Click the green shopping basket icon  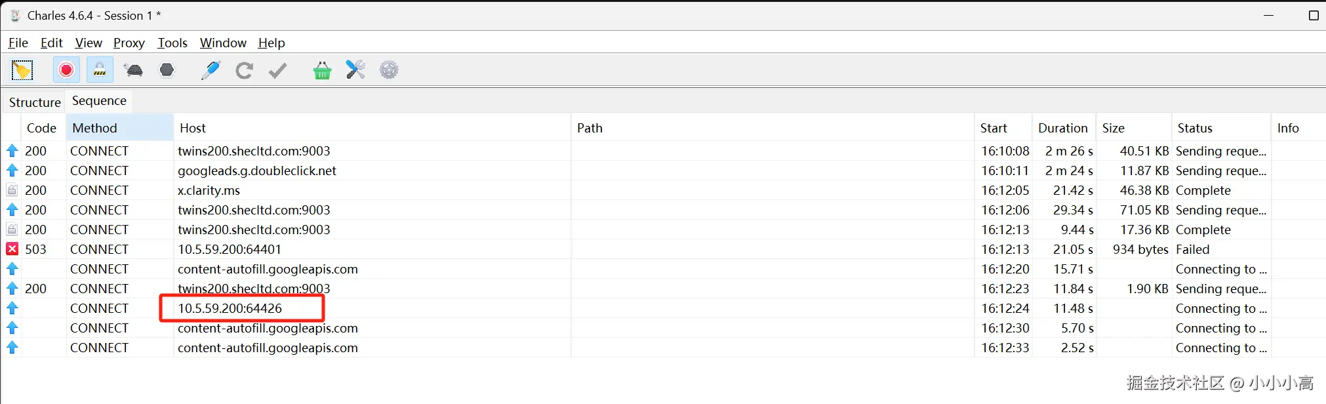(322, 70)
